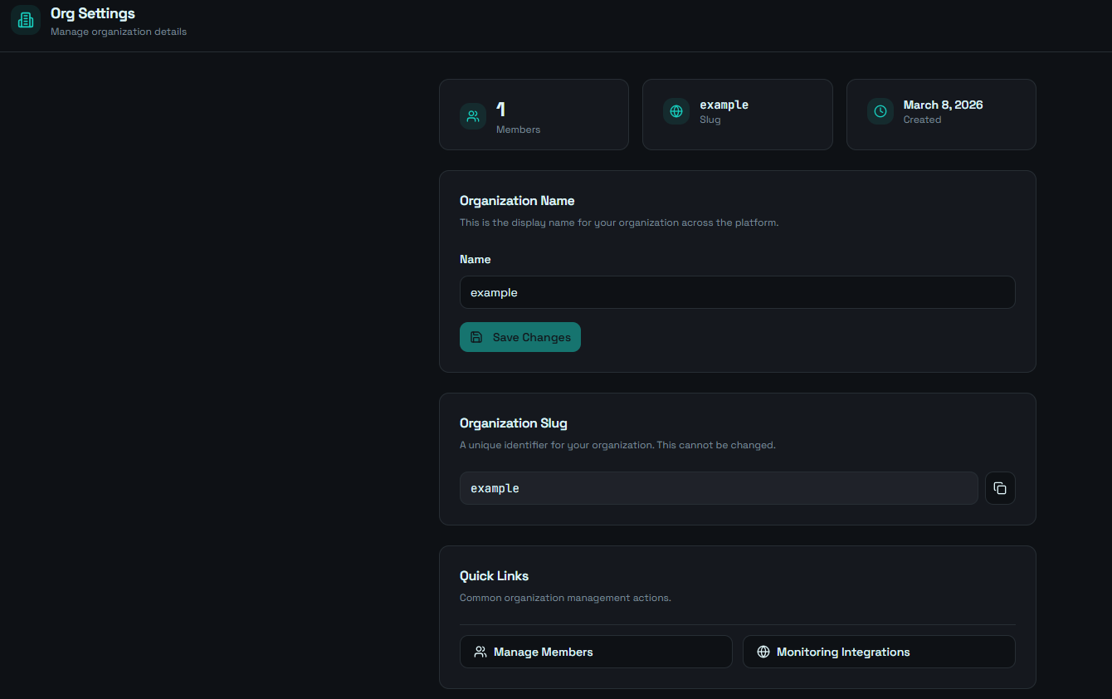Click the 'Organization Name' section heading

click(x=517, y=201)
